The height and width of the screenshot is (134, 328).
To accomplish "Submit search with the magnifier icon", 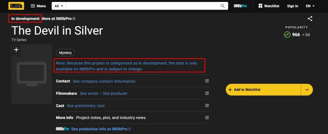I will pyautogui.click(x=223, y=6).
